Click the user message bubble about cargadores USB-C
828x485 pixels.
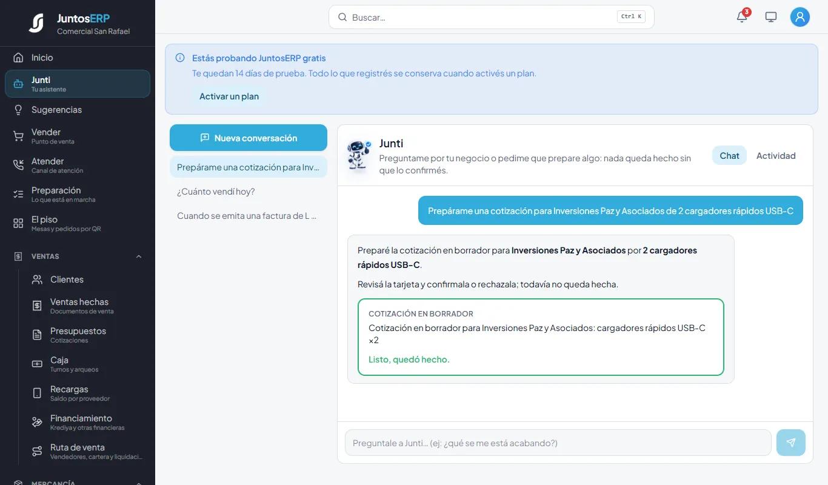(610, 210)
